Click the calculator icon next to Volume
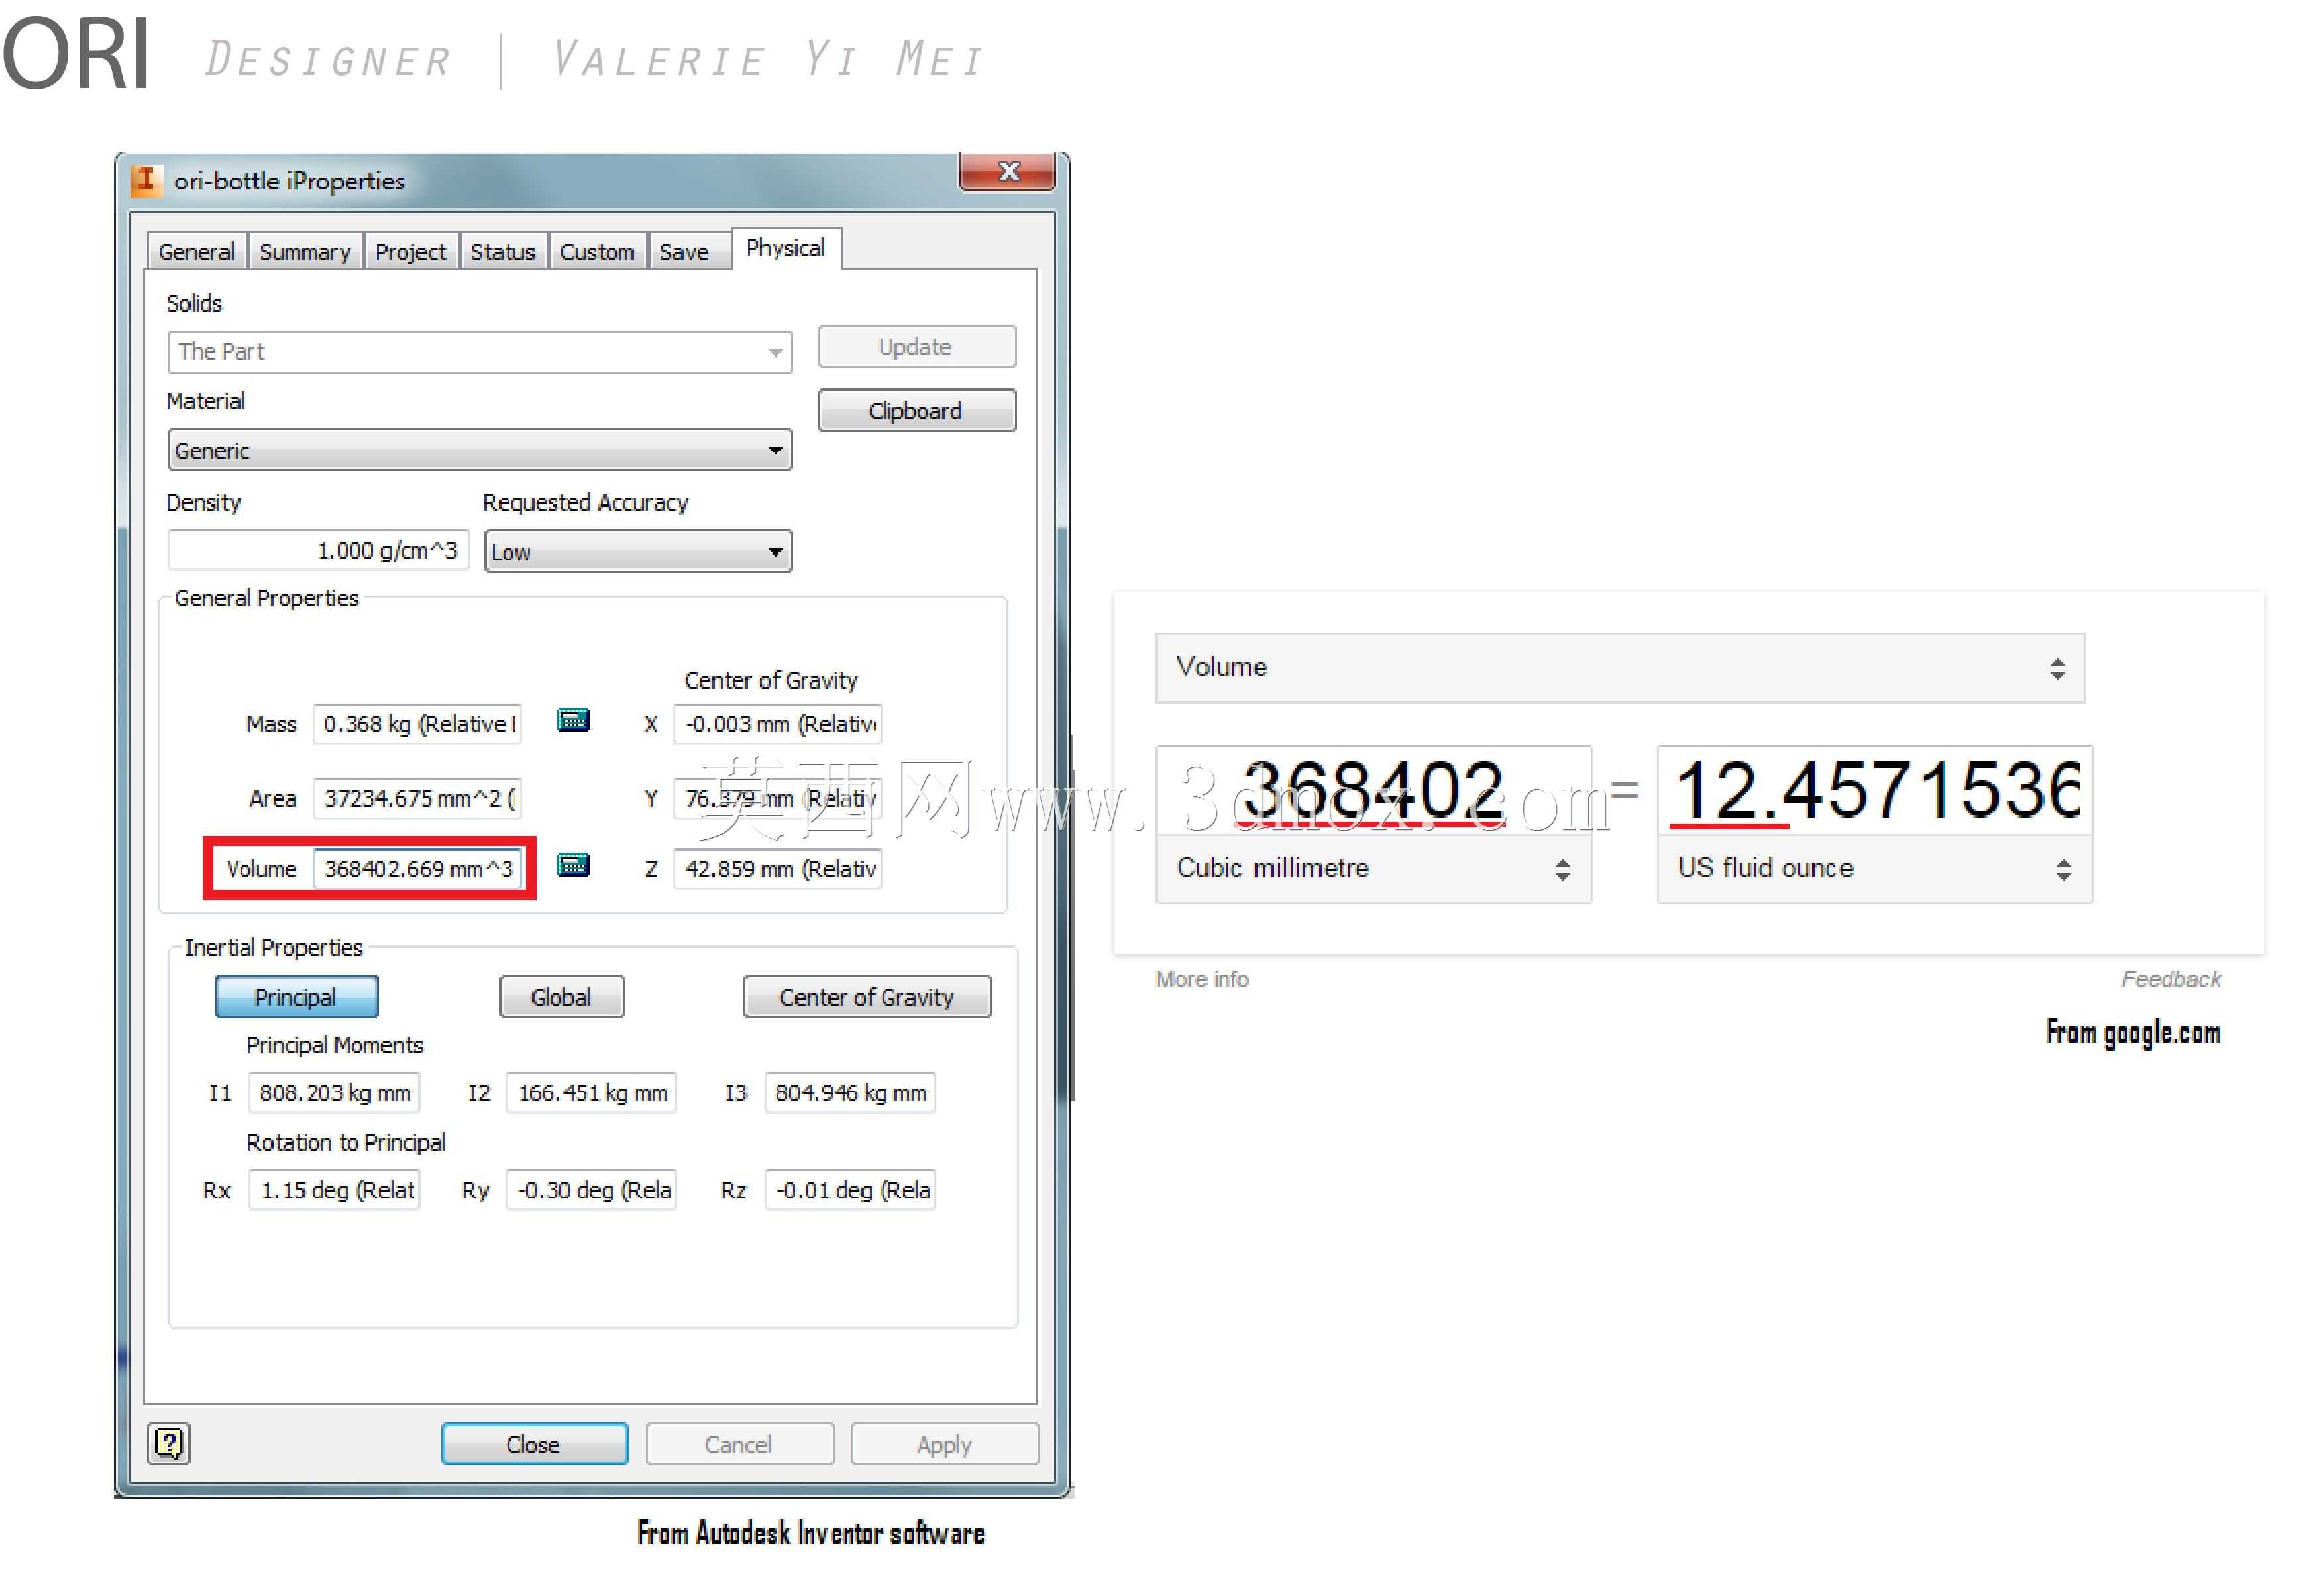The width and height of the screenshot is (2305, 1596). coord(573,866)
